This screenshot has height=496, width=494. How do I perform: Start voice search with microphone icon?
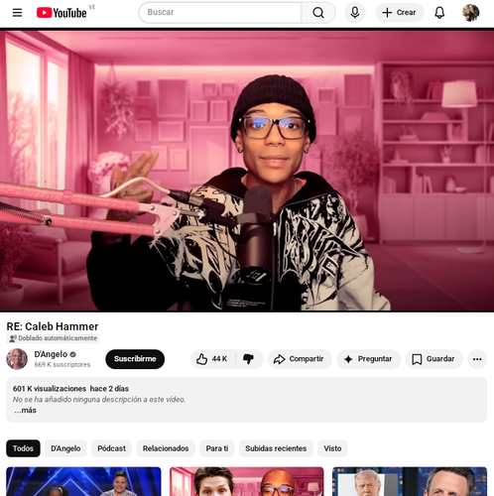click(355, 13)
